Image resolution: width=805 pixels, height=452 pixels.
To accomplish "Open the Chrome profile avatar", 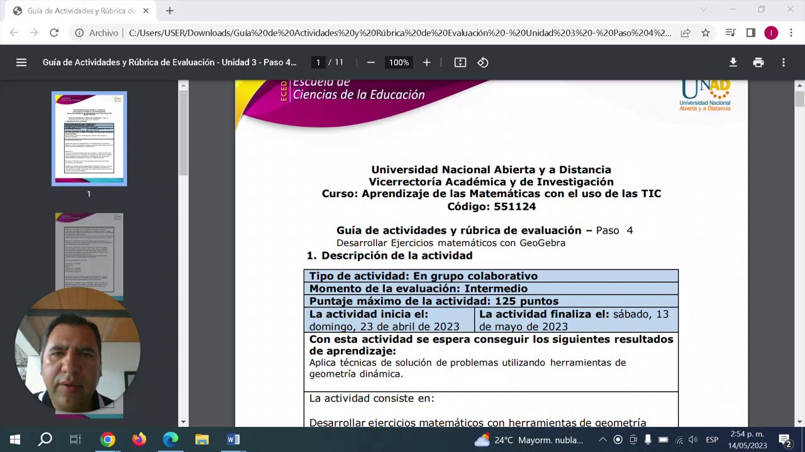I will point(771,33).
